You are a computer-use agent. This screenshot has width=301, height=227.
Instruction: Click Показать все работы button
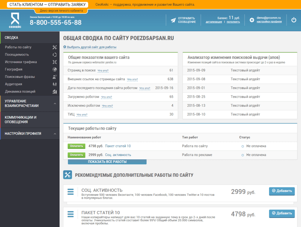click(107, 162)
